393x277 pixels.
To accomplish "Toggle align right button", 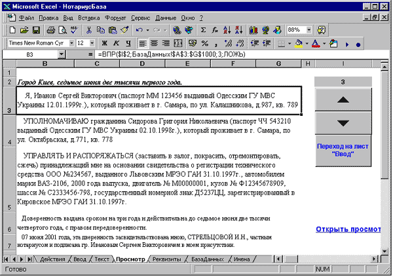I will pyautogui.click(x=166, y=44).
